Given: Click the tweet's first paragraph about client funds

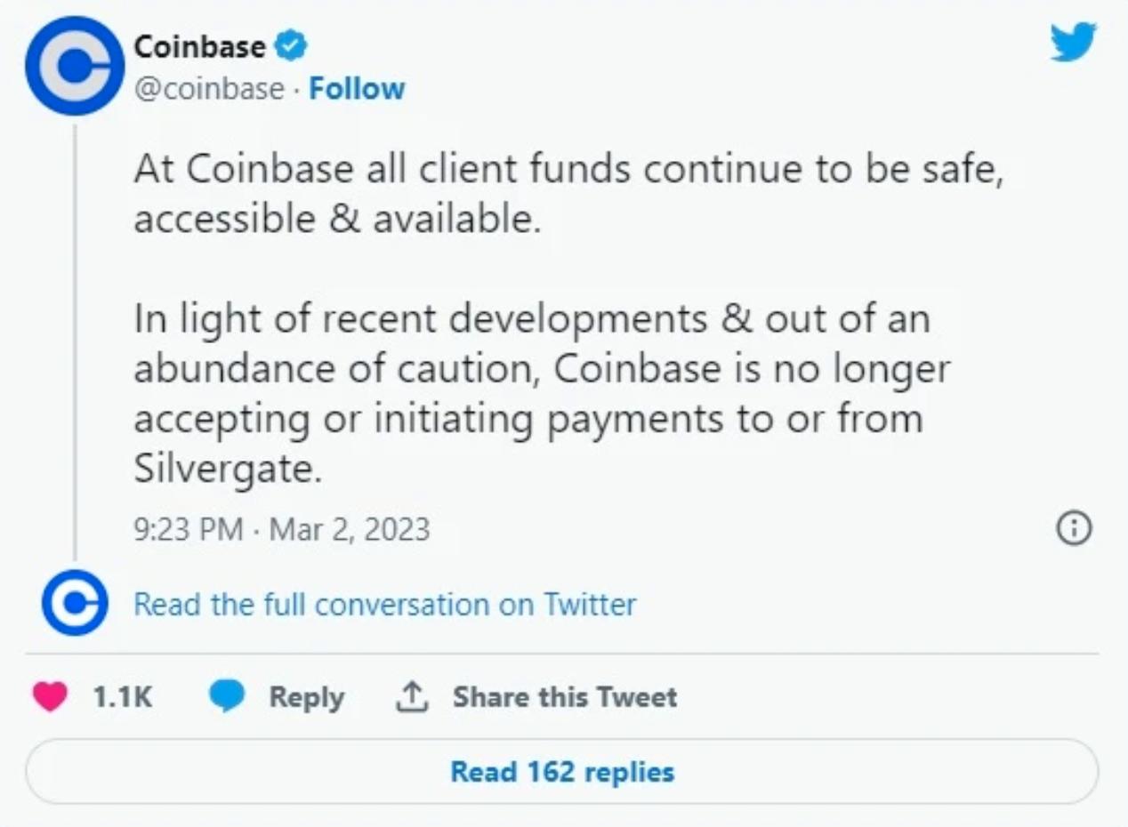Looking at the screenshot, I should tap(568, 193).
